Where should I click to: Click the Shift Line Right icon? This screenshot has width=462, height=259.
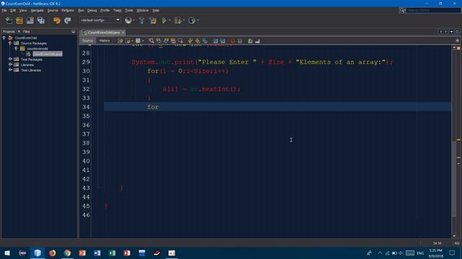[x=223, y=41]
